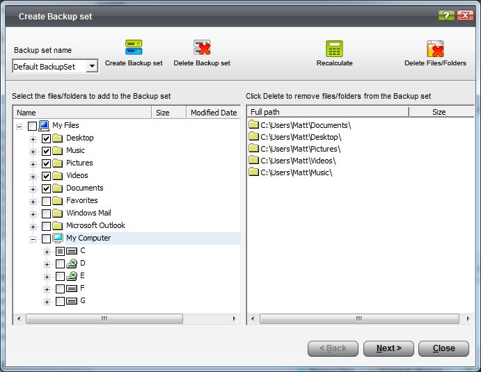Click left pane horizontal scrollbar thumb
The width and height of the screenshot is (481, 372).
point(104,318)
